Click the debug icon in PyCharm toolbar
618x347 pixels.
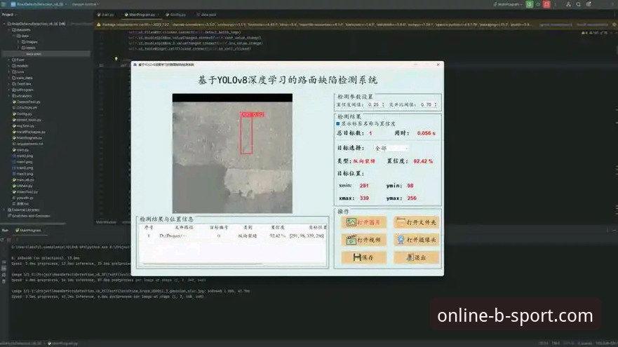pos(538,4)
